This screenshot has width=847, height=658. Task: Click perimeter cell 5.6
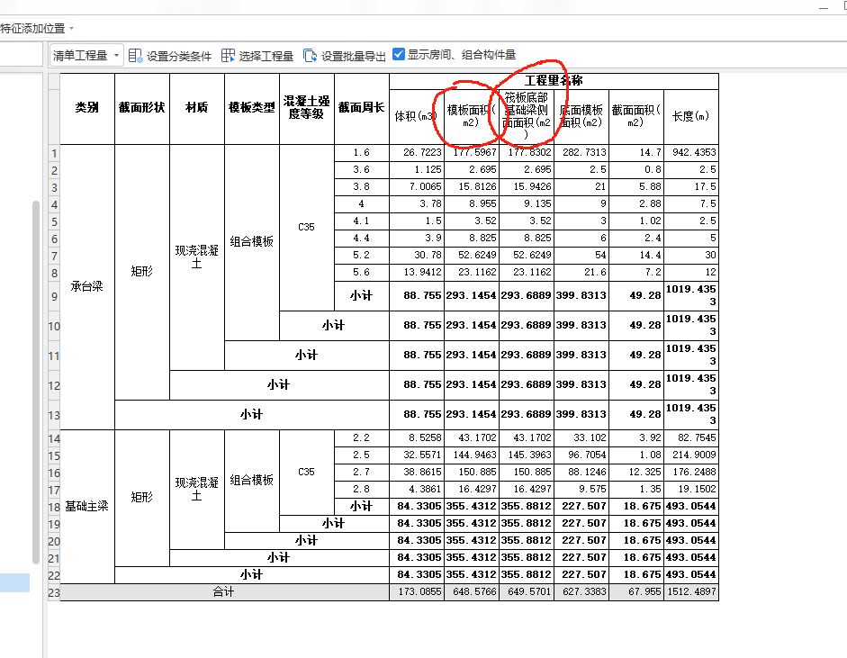pos(361,272)
